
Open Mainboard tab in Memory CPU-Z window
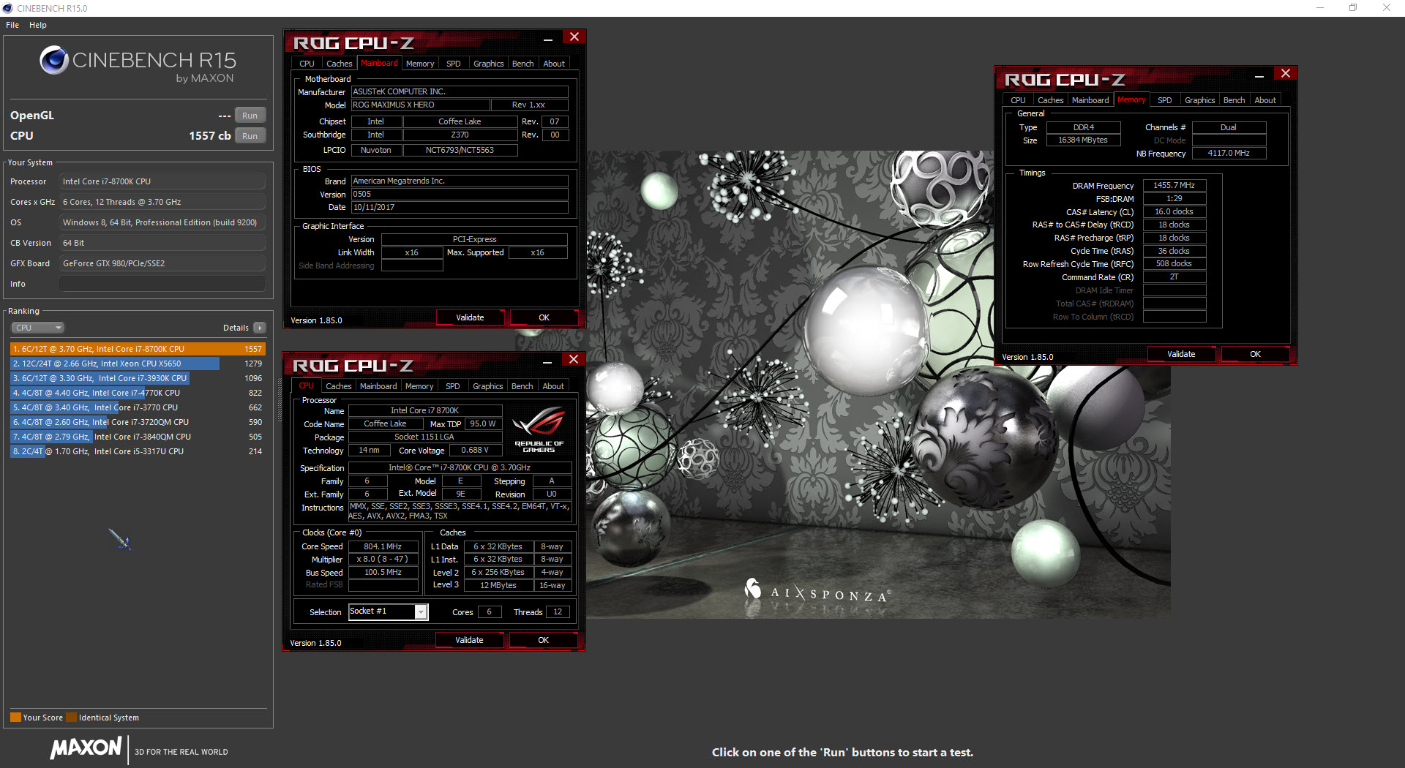[1090, 100]
